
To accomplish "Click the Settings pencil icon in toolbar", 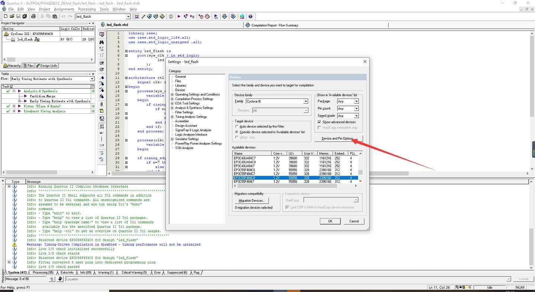I will (143, 16).
